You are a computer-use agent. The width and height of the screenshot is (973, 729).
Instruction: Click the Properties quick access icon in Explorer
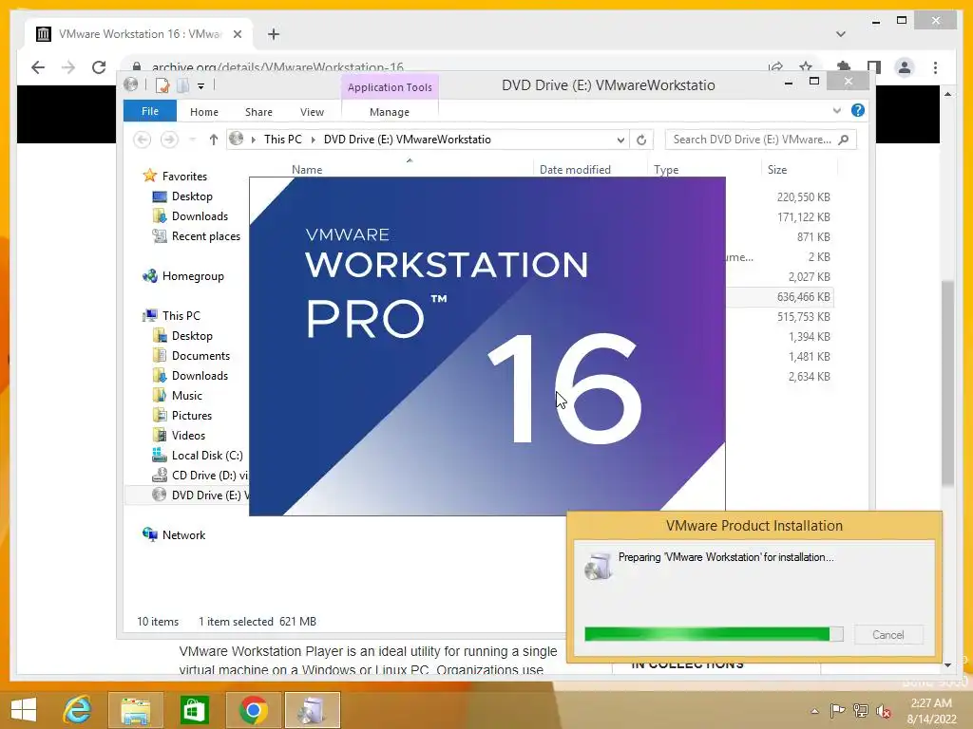click(162, 84)
